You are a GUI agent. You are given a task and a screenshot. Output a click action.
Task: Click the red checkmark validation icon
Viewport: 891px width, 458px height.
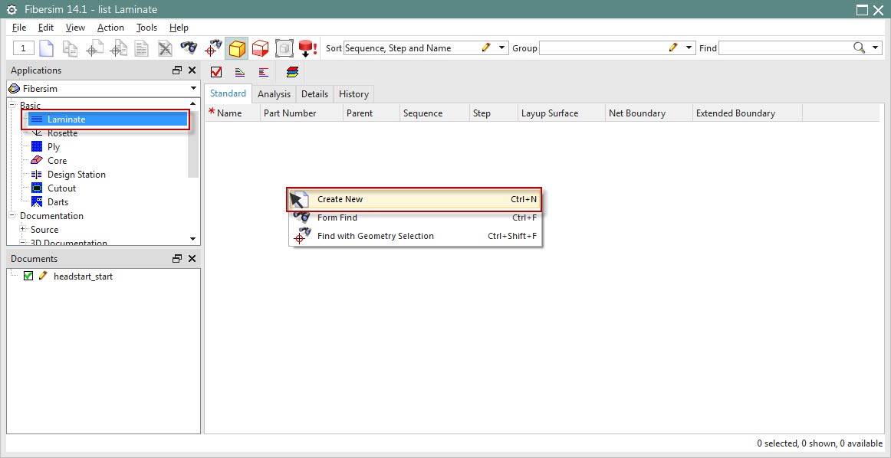click(x=217, y=71)
